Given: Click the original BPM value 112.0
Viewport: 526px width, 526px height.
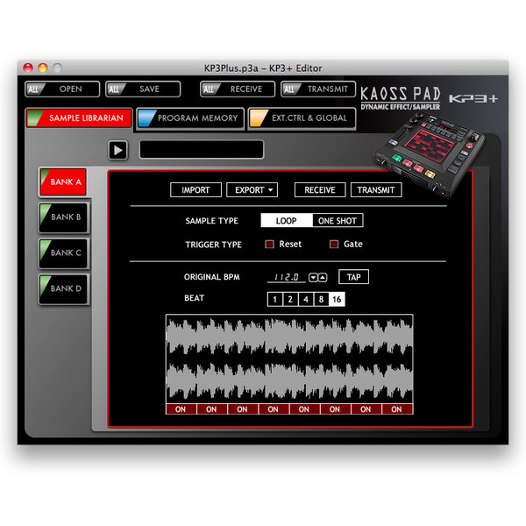Looking at the screenshot, I should click(x=286, y=277).
